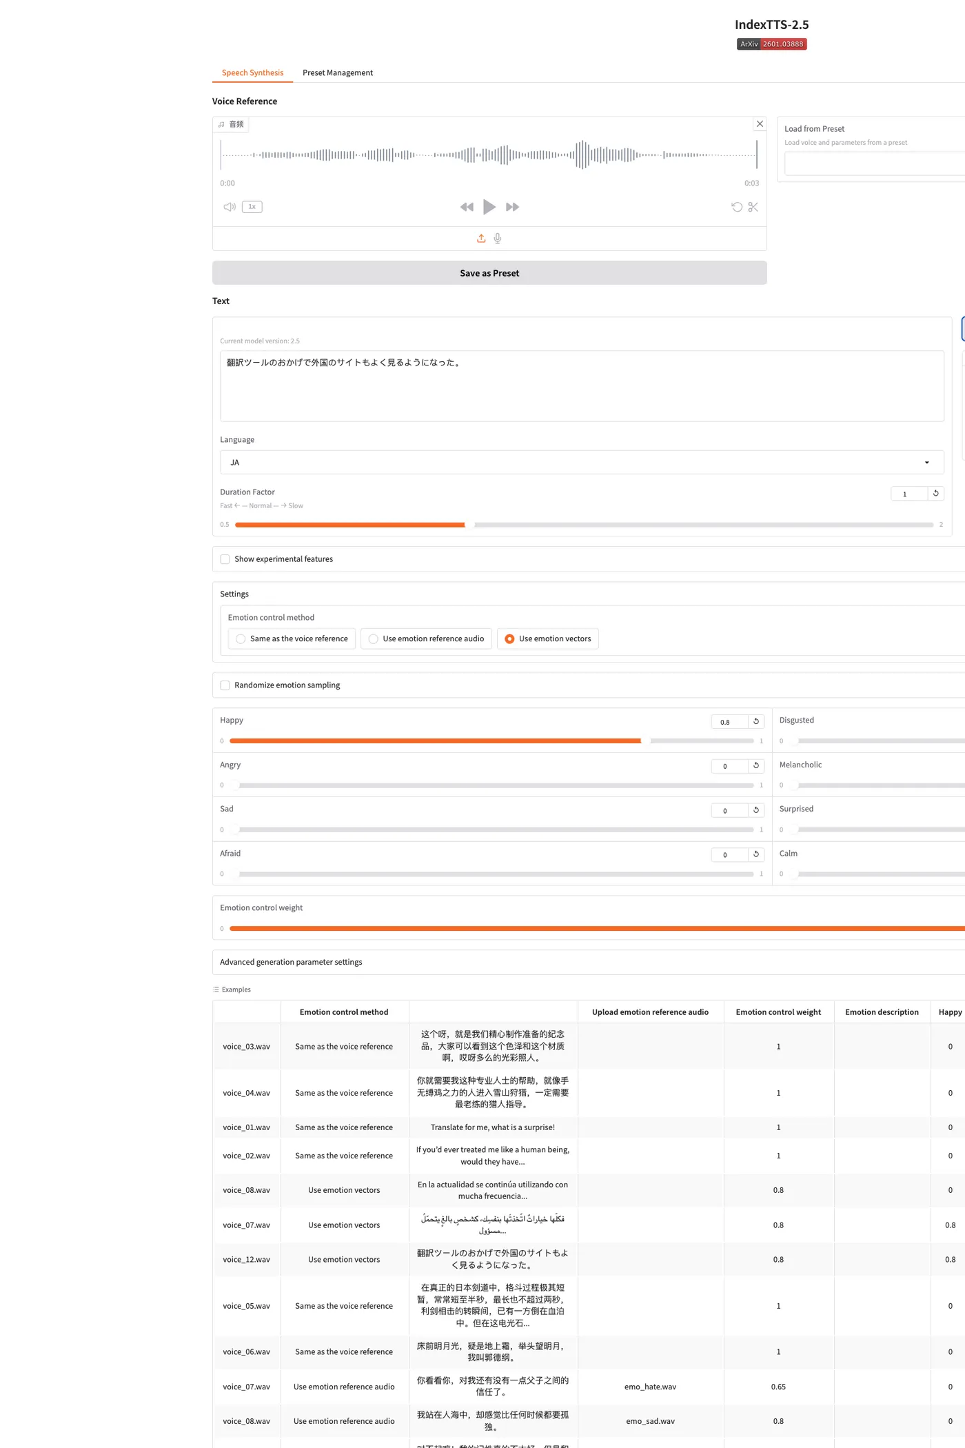Adjust the Happy emotion slider
The image size is (965, 1448).
(x=491, y=741)
